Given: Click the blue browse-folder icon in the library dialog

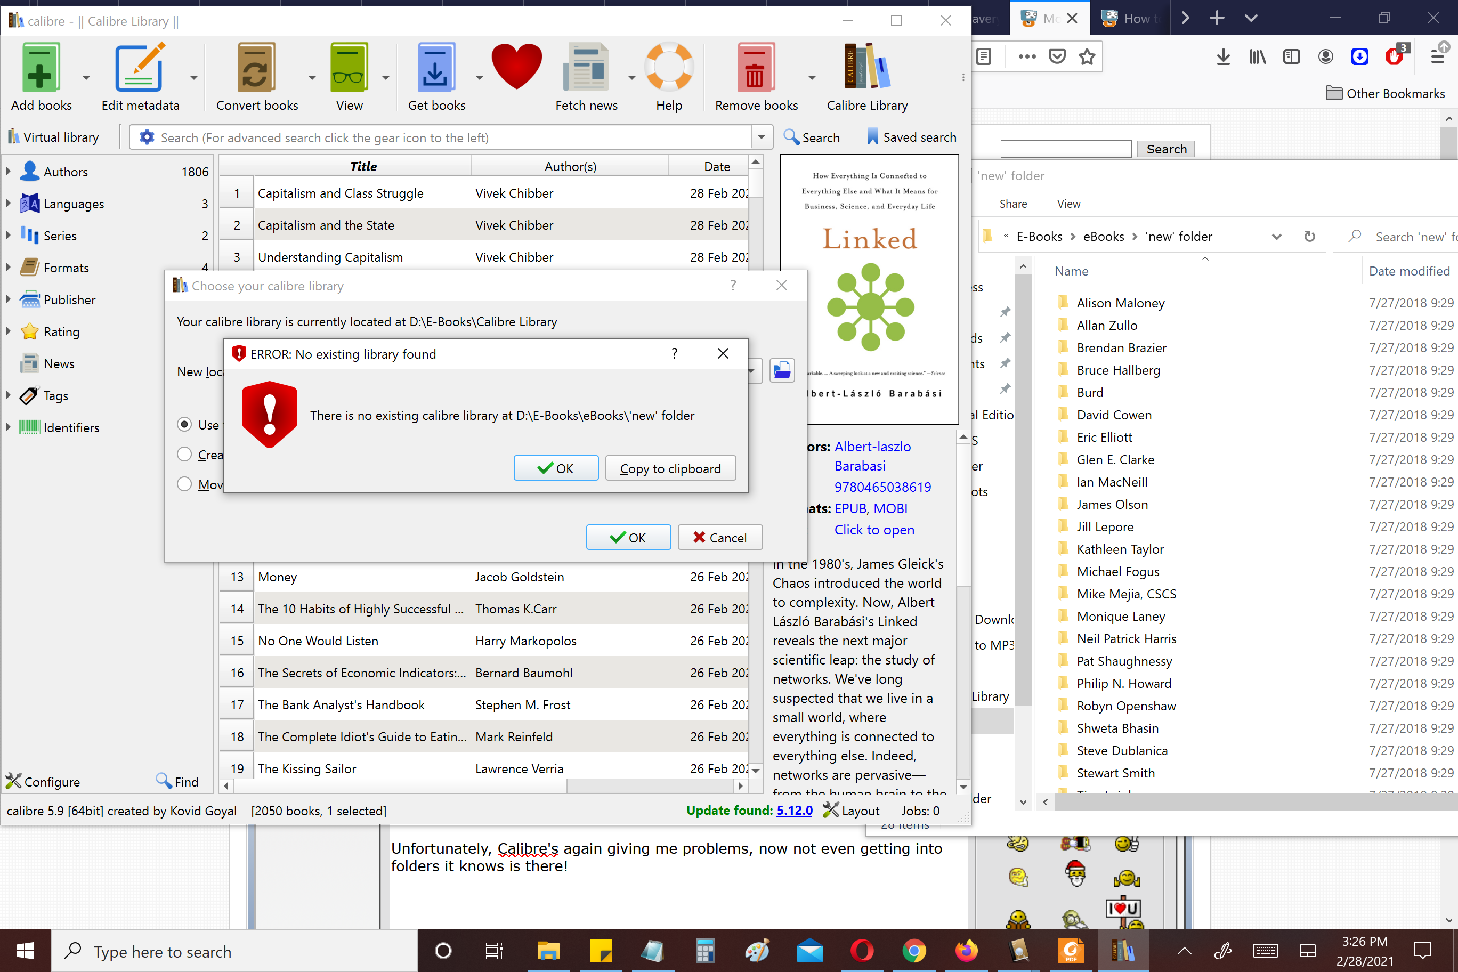Looking at the screenshot, I should (782, 371).
